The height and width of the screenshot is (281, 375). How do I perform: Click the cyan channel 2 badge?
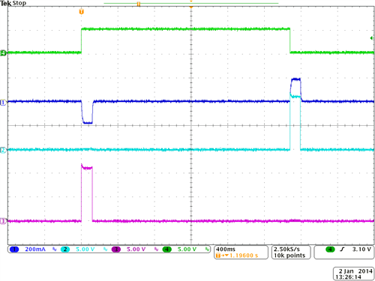[x=65, y=250]
